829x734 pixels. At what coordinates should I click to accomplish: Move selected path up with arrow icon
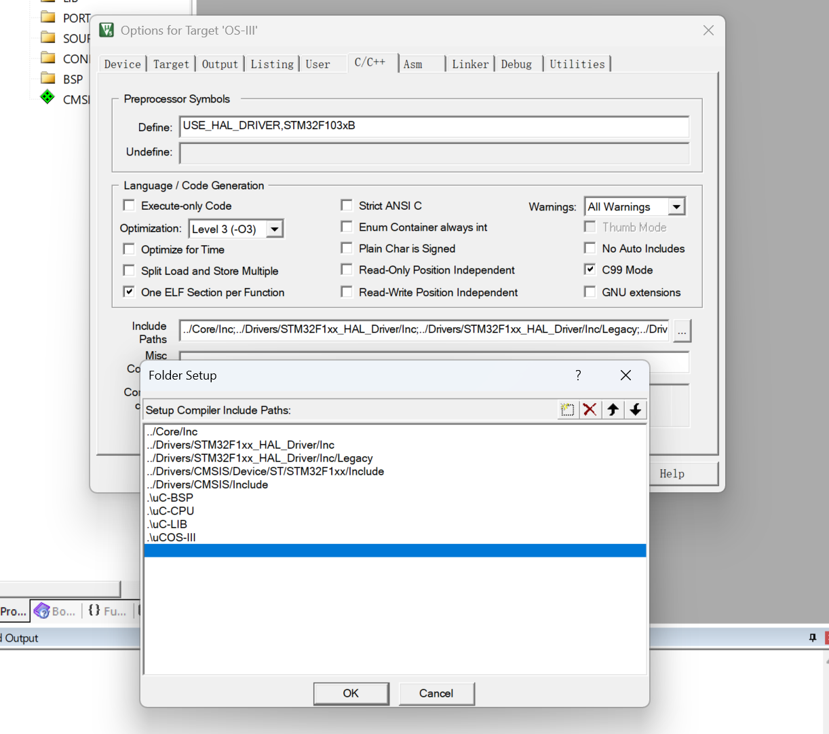click(613, 409)
